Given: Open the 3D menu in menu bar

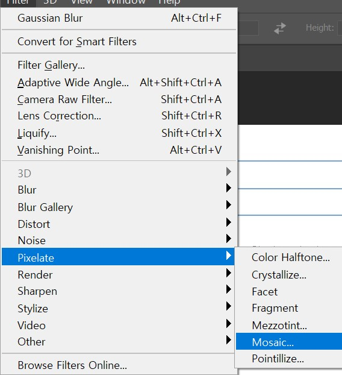Looking at the screenshot, I should click(x=50, y=2).
